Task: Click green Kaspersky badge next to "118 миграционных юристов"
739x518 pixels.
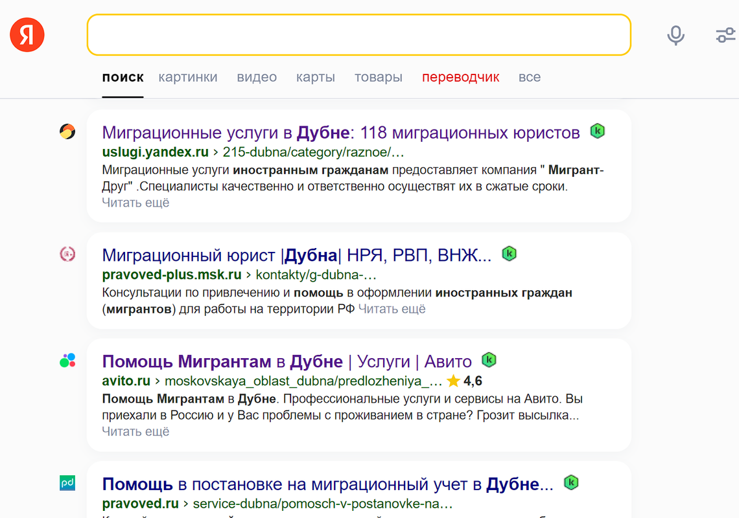Action: click(598, 131)
